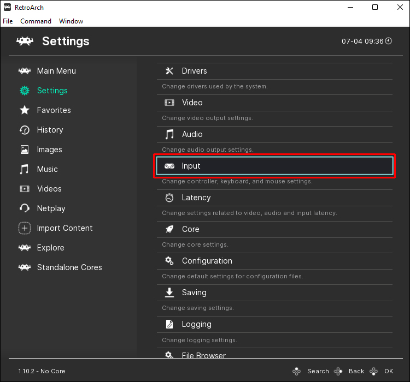Click 'Change logging settings.' description
The height and width of the screenshot is (382, 410).
click(x=199, y=340)
